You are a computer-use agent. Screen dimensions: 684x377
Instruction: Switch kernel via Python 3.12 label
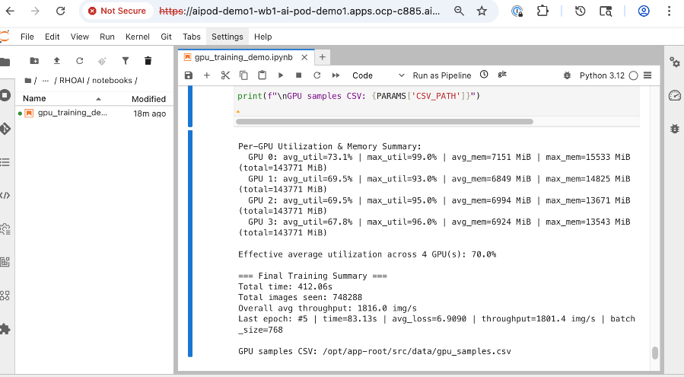602,75
